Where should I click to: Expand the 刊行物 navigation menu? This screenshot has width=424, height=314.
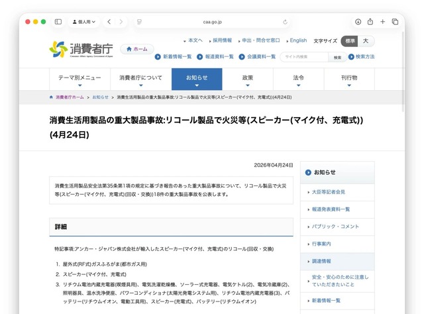349,79
